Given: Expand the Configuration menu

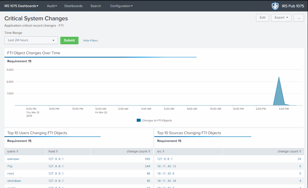Looking at the screenshot, I should (122, 6).
